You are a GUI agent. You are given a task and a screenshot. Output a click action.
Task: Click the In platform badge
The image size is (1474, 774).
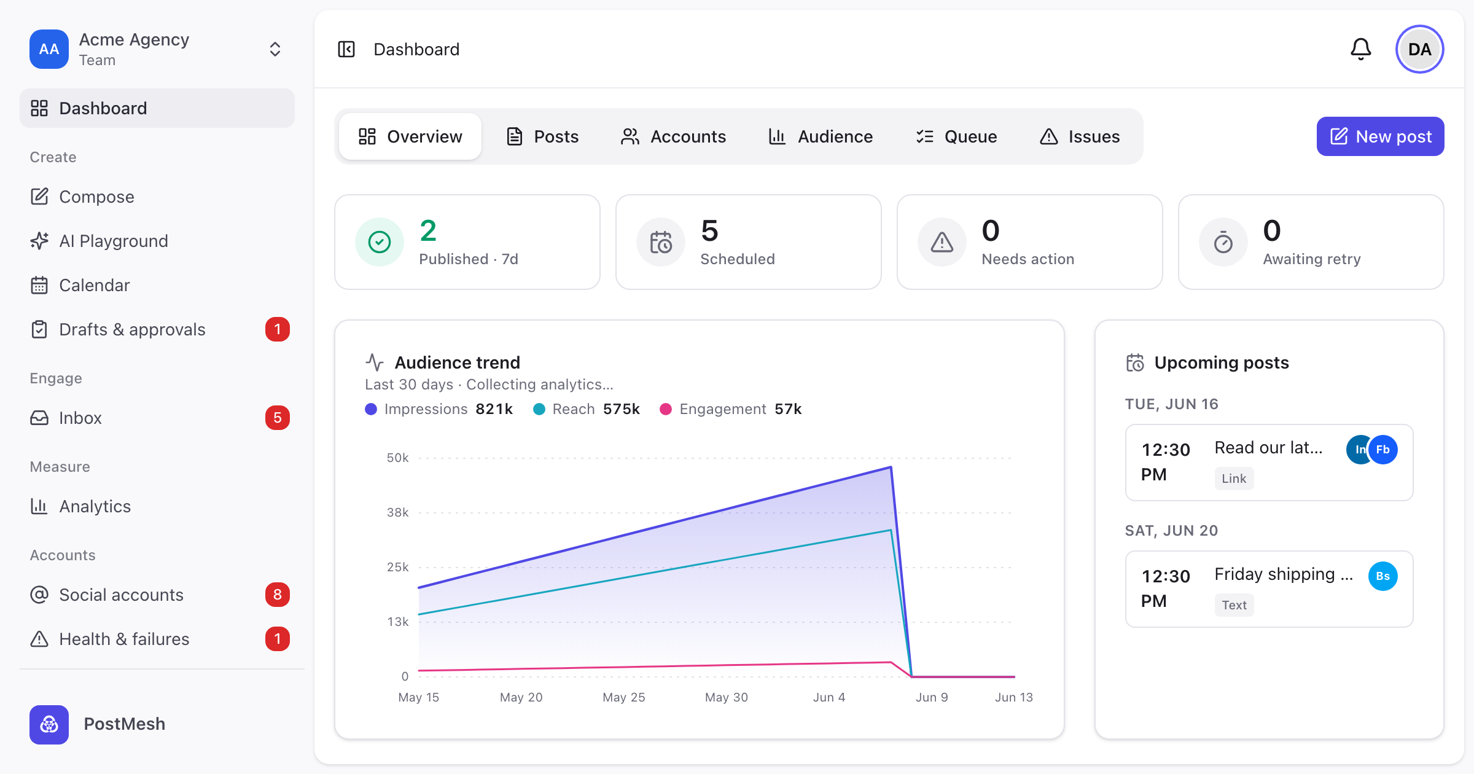[1359, 450]
